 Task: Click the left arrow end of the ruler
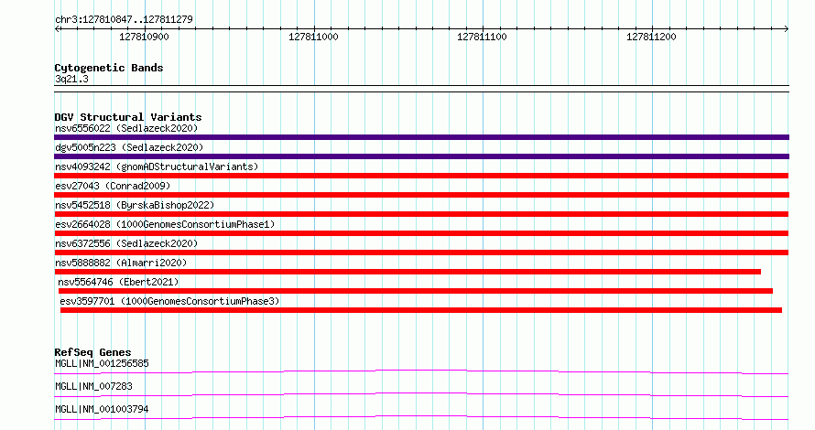tap(57, 29)
